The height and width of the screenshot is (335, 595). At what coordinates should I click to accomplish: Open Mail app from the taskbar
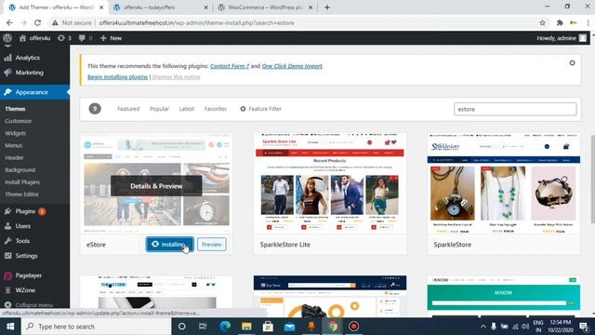[x=289, y=327]
